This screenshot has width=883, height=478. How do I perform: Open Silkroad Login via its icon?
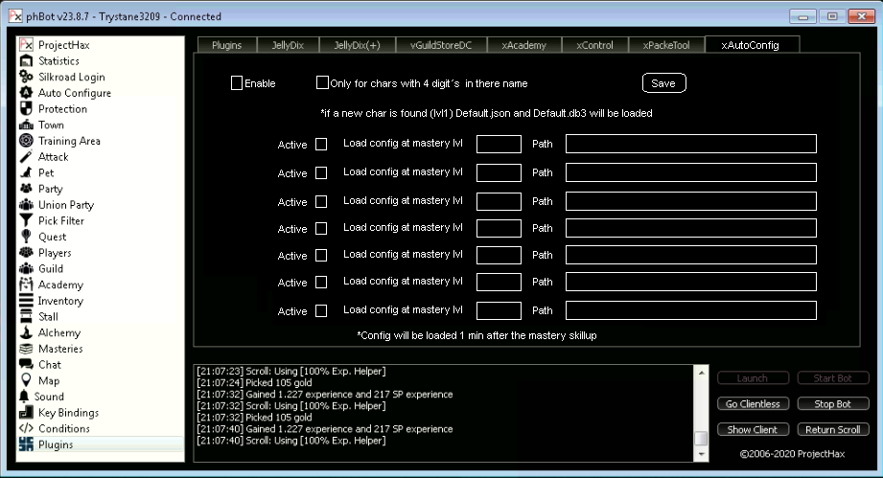[x=27, y=78]
